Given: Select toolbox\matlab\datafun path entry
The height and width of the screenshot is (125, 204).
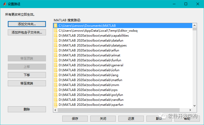Looking at the screenshot, I should [123, 41].
